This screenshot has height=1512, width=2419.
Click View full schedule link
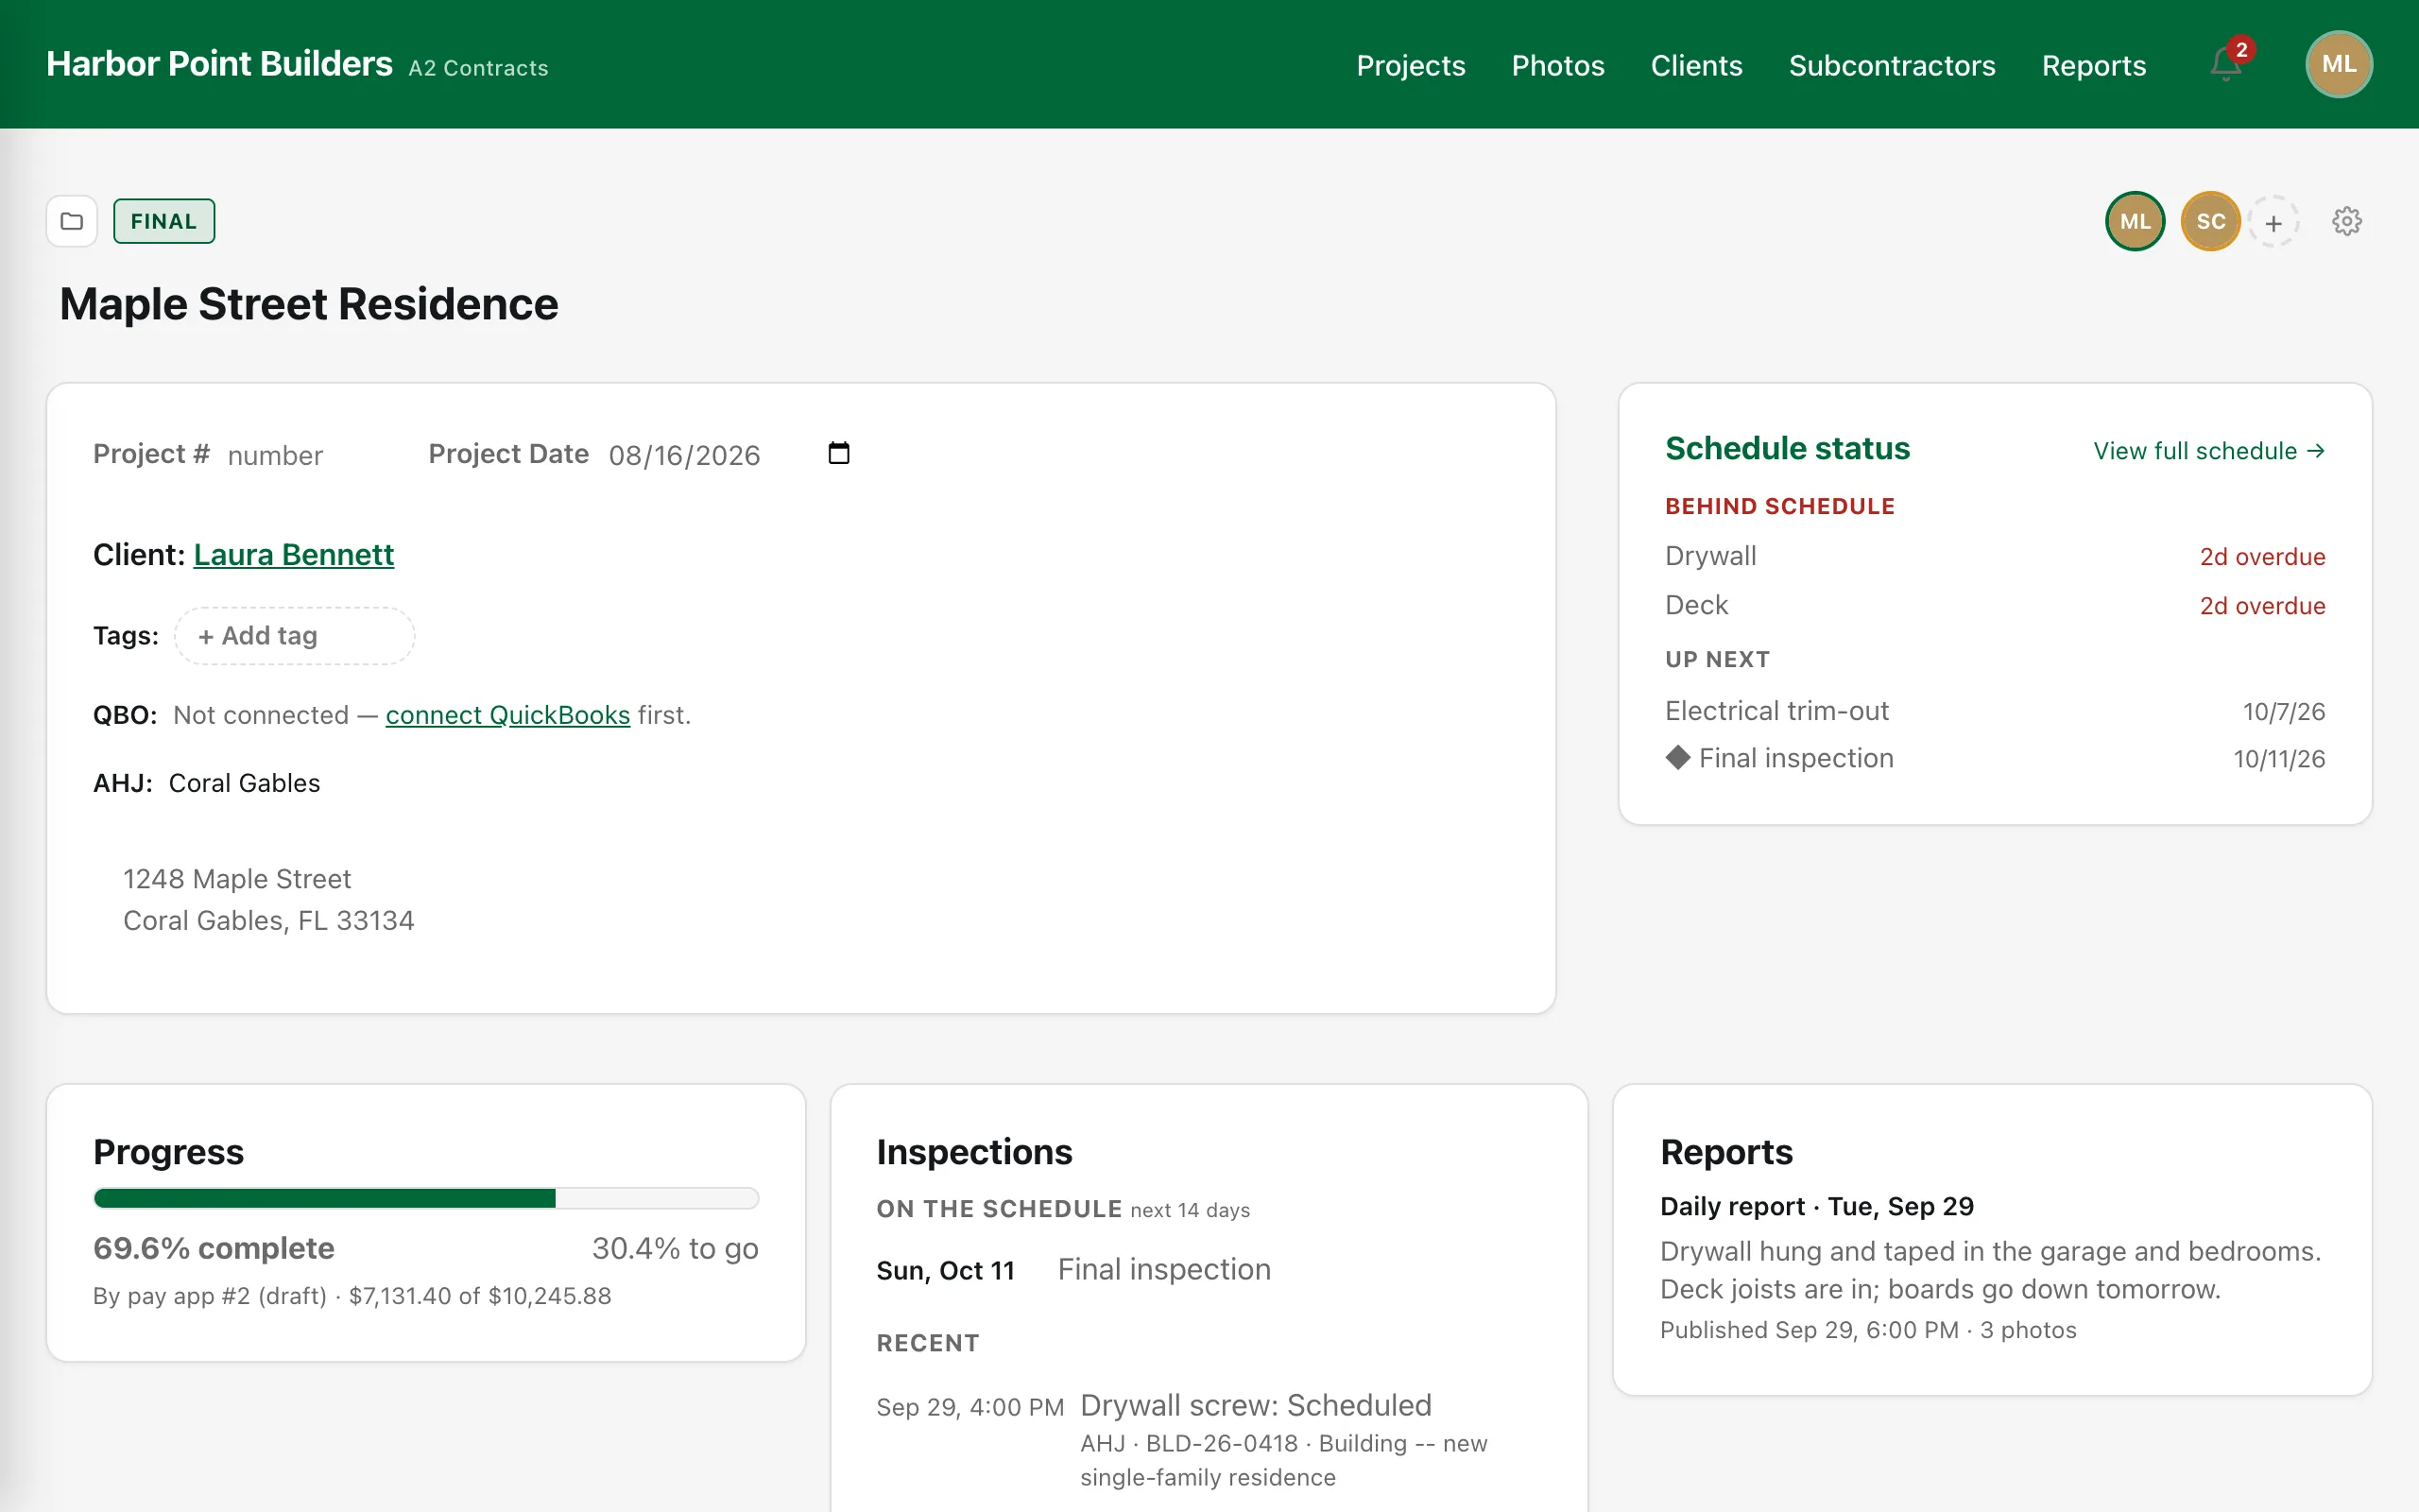2209,451
